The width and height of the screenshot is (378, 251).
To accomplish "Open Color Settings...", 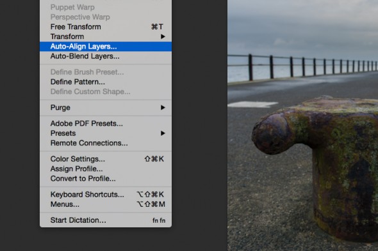I will [x=106, y=159].
